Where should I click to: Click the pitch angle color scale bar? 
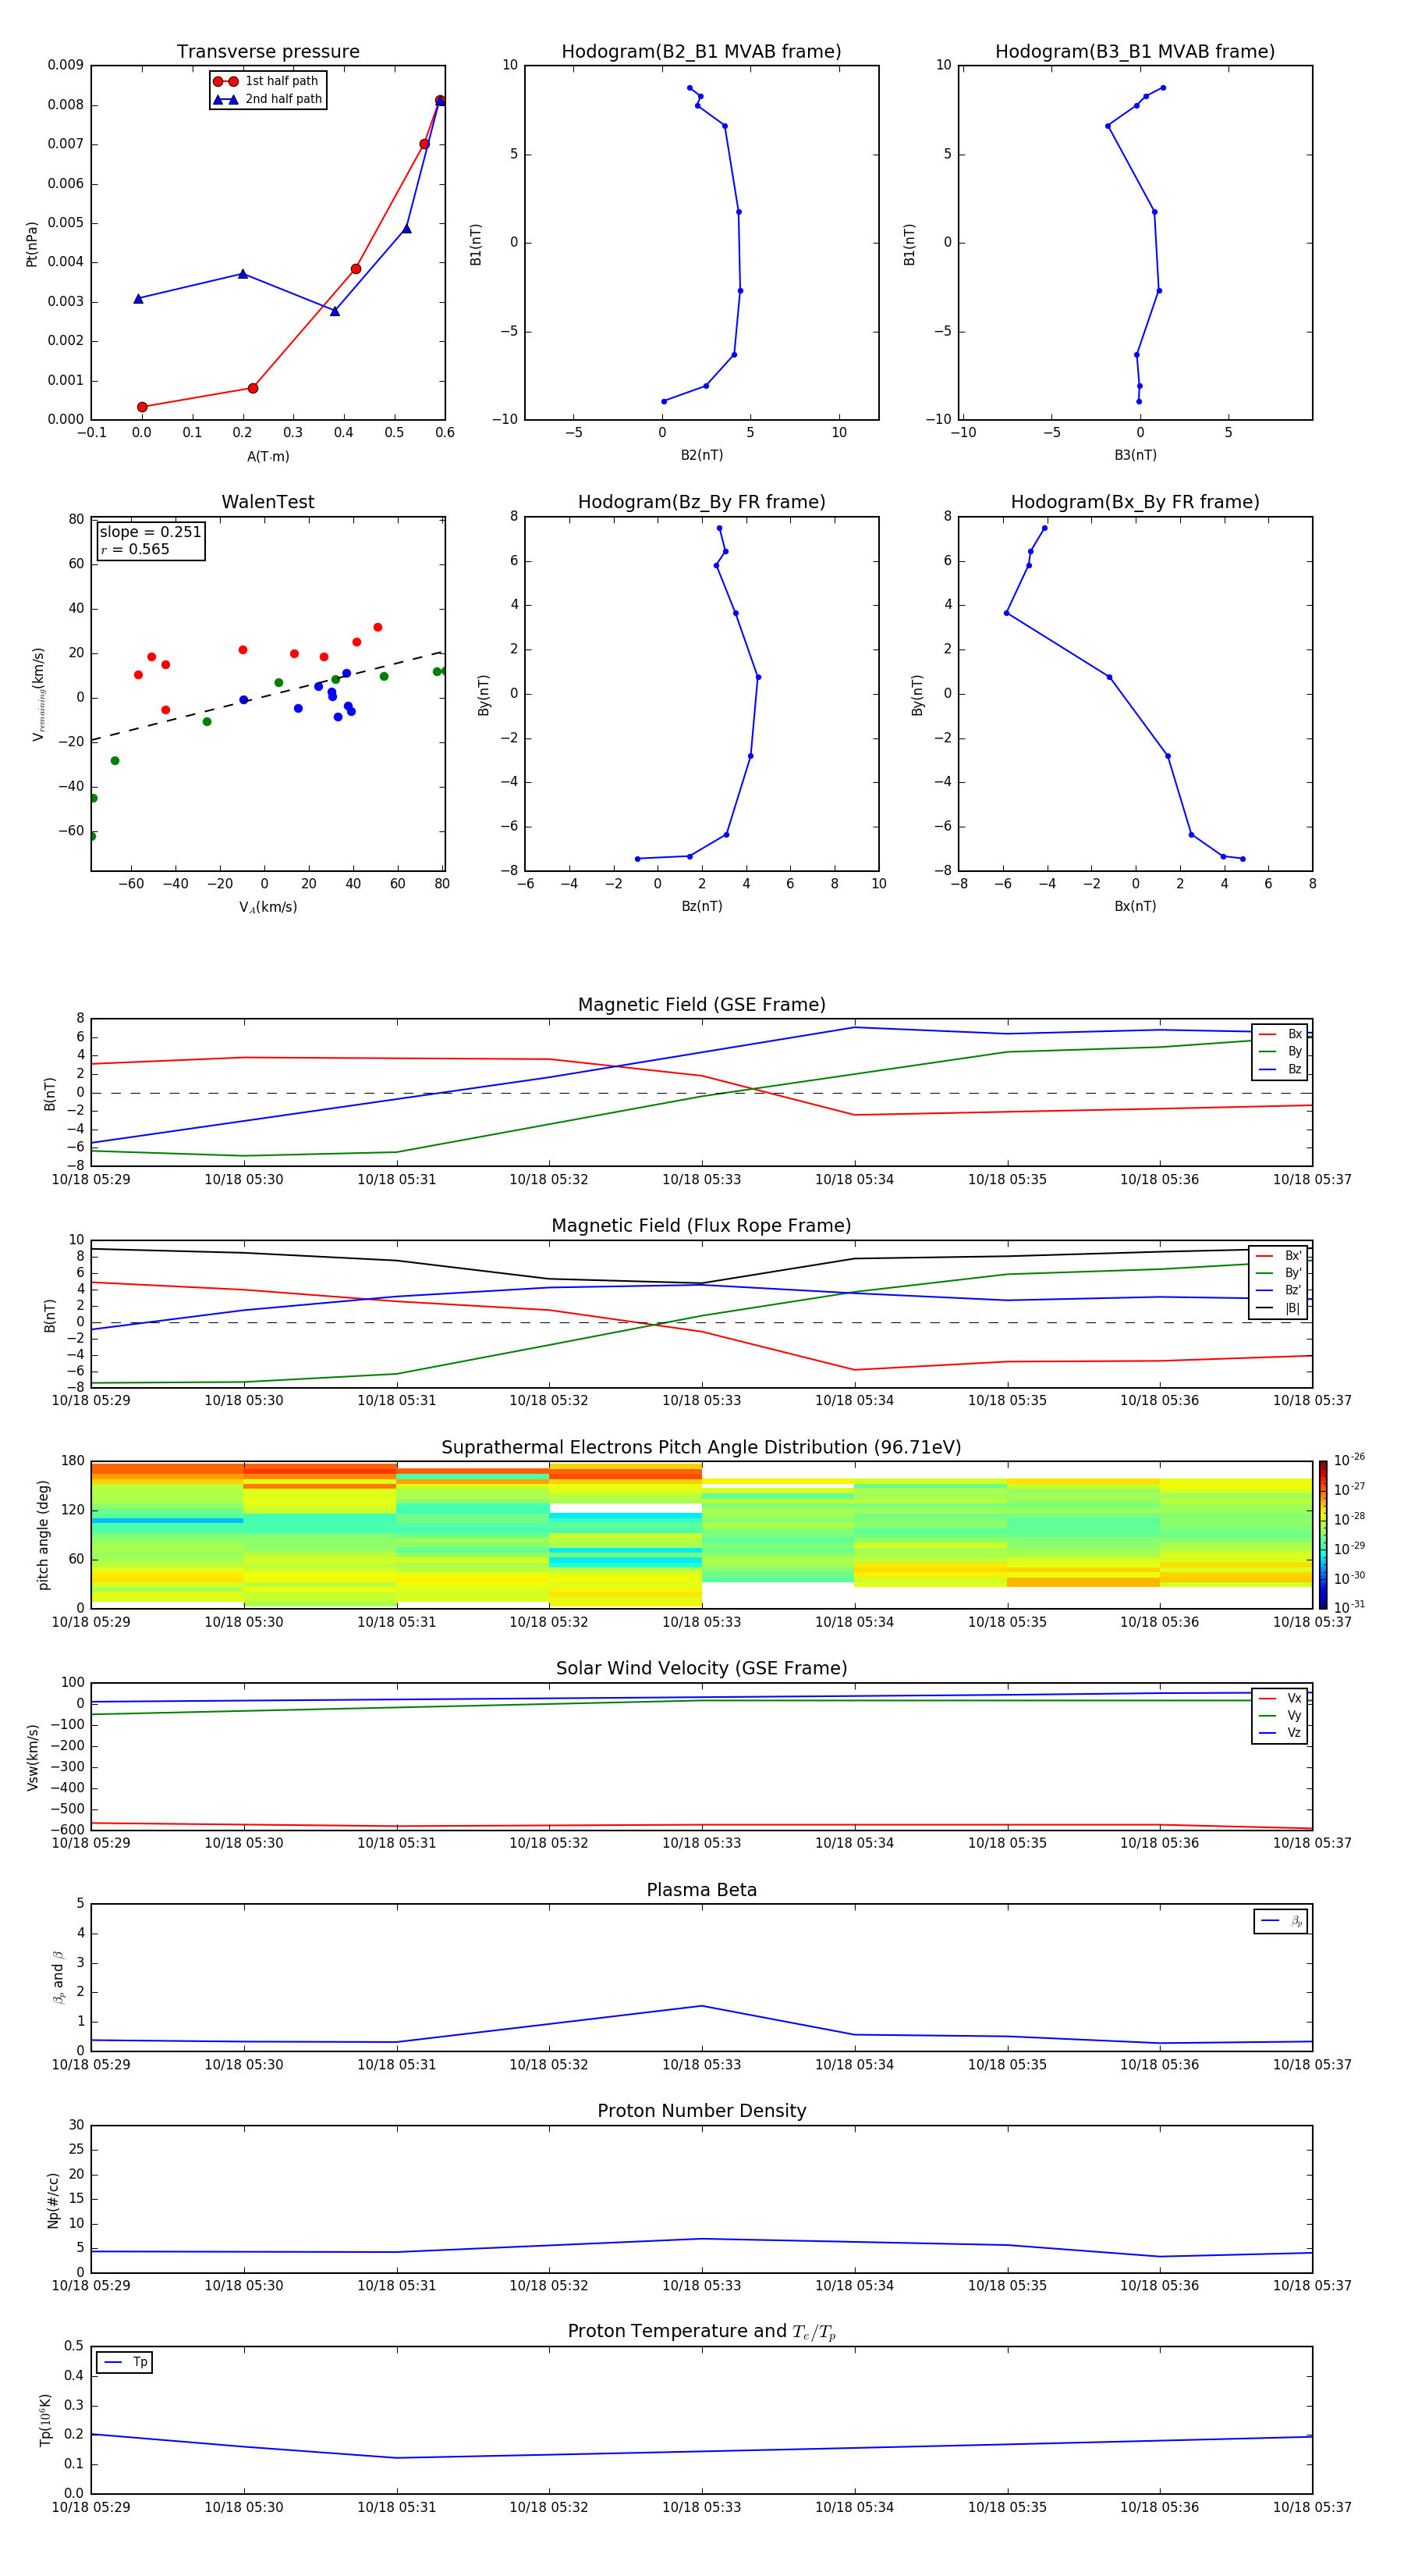pyautogui.click(x=1323, y=1534)
